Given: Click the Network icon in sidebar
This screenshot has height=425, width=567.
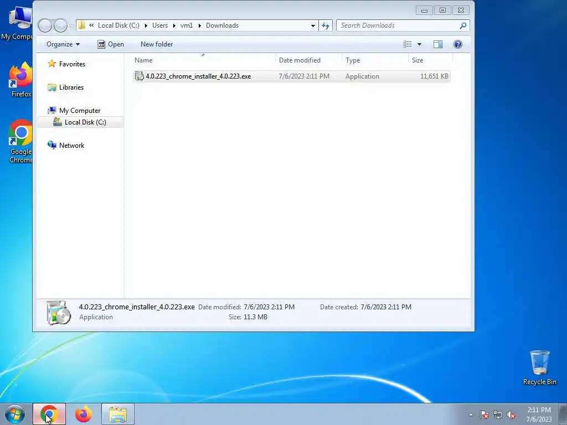Looking at the screenshot, I should (52, 145).
